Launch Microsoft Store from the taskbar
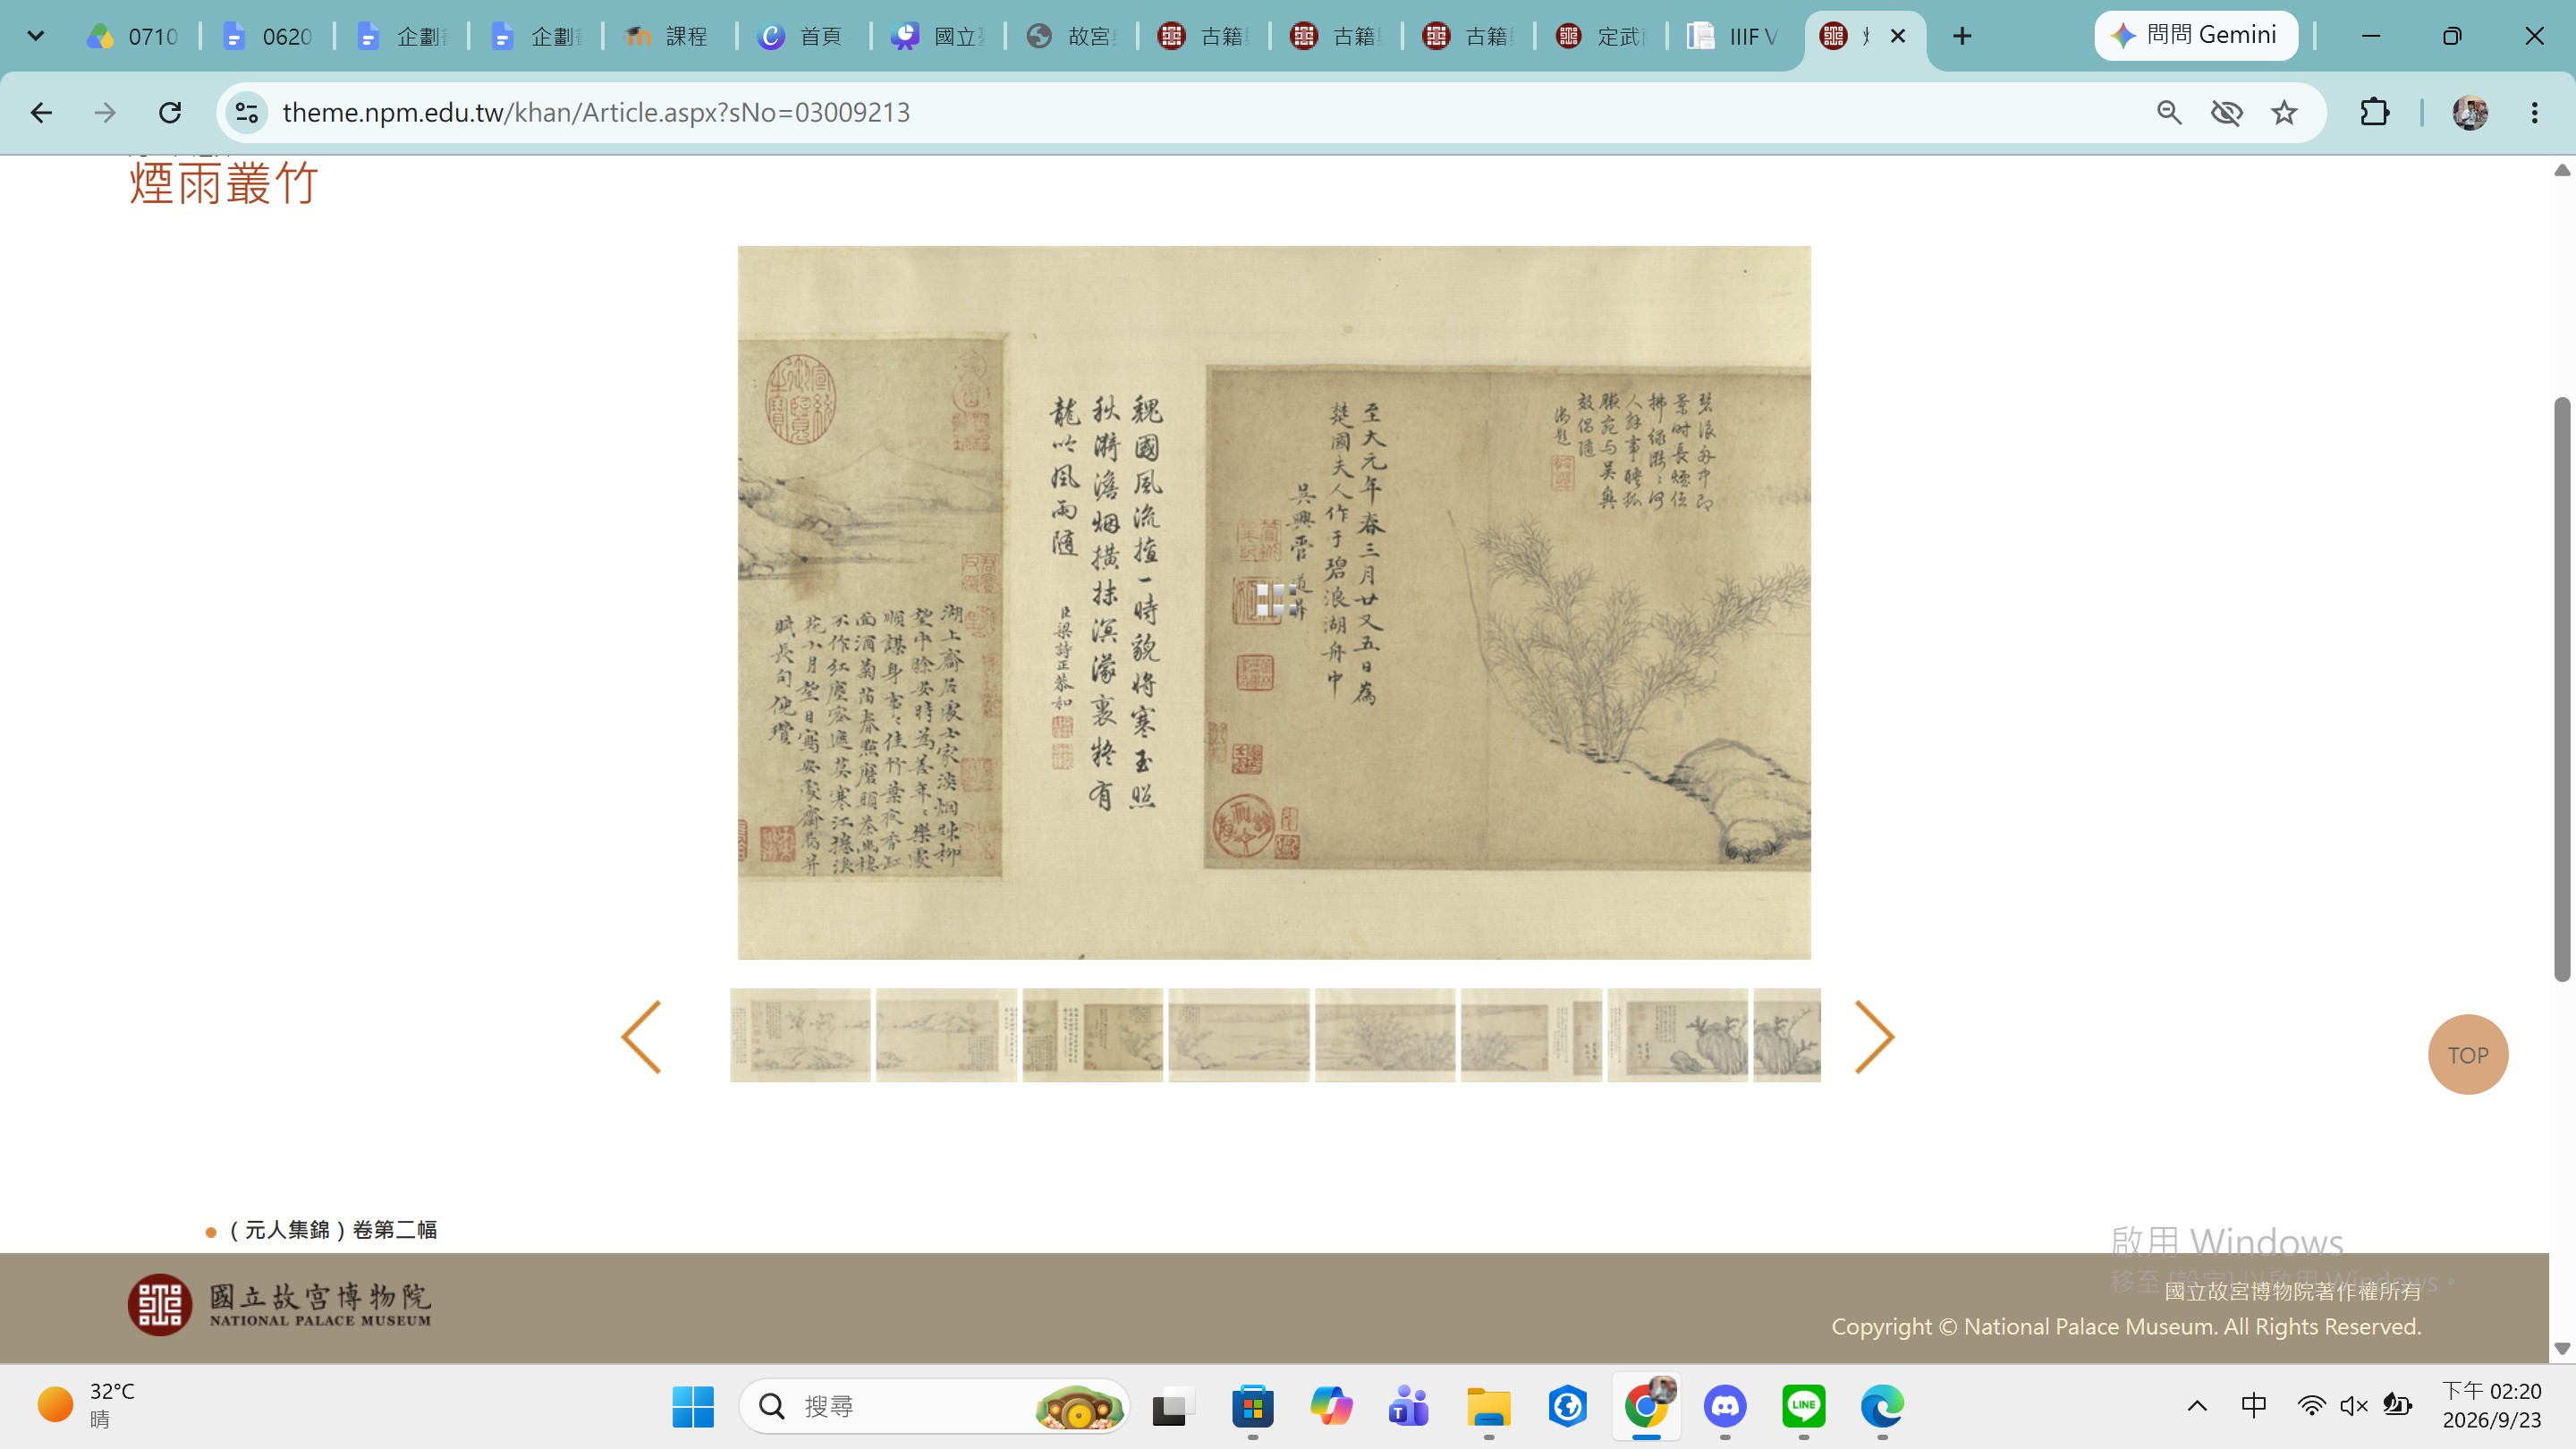The height and width of the screenshot is (1449, 2576). pyautogui.click(x=1252, y=1406)
